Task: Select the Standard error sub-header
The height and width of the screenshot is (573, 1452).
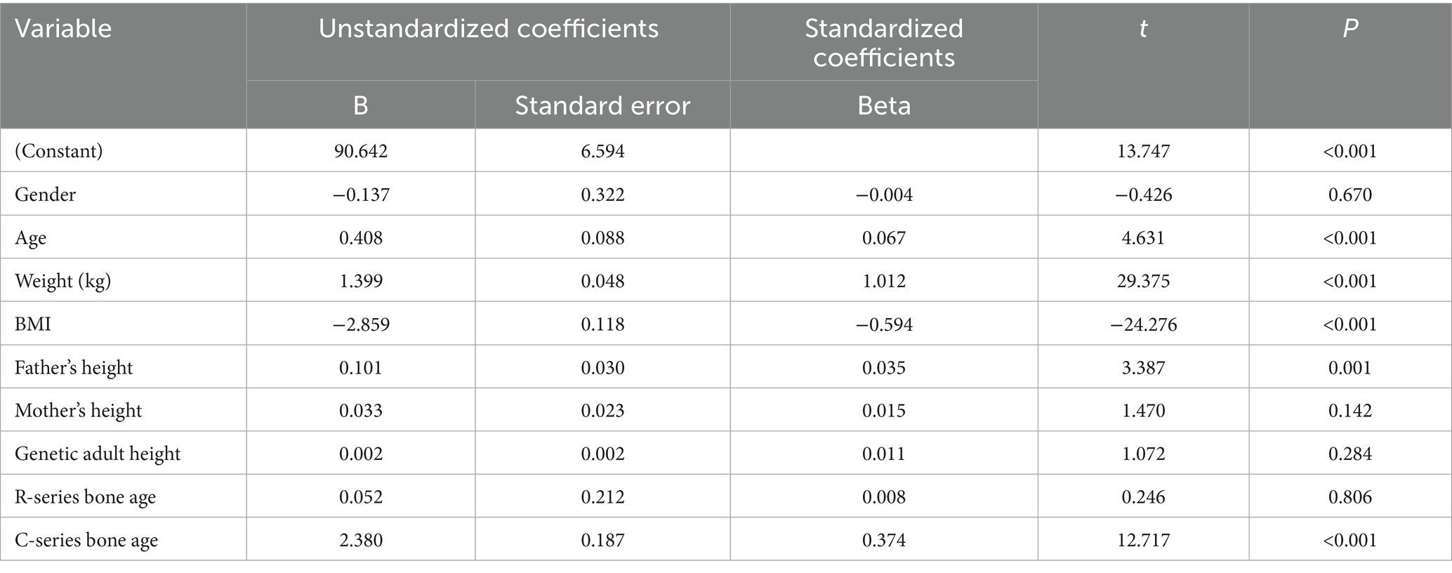Action: click(x=602, y=105)
